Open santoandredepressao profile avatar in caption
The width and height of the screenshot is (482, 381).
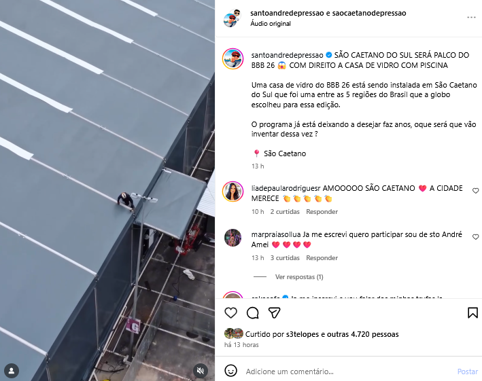233,58
